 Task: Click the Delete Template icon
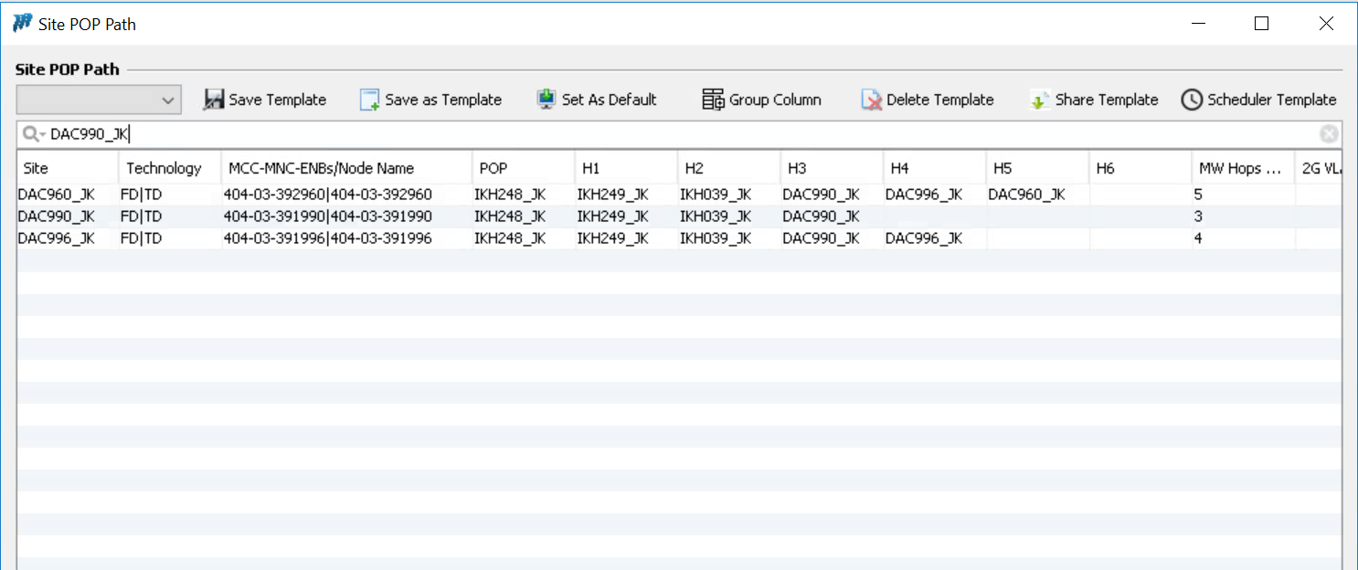871,100
